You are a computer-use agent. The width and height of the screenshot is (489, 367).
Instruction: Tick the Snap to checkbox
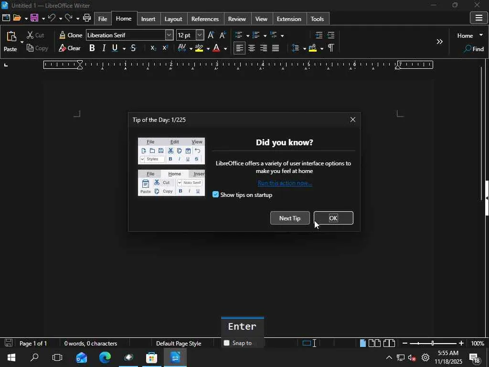(x=227, y=343)
